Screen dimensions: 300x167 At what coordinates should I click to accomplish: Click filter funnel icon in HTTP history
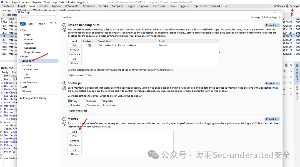[3, 15]
